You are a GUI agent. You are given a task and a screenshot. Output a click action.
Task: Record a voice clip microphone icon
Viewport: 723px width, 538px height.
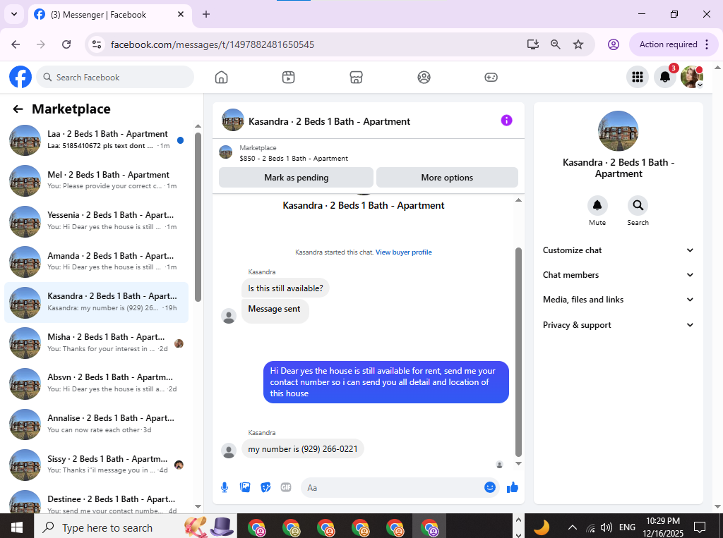click(225, 487)
